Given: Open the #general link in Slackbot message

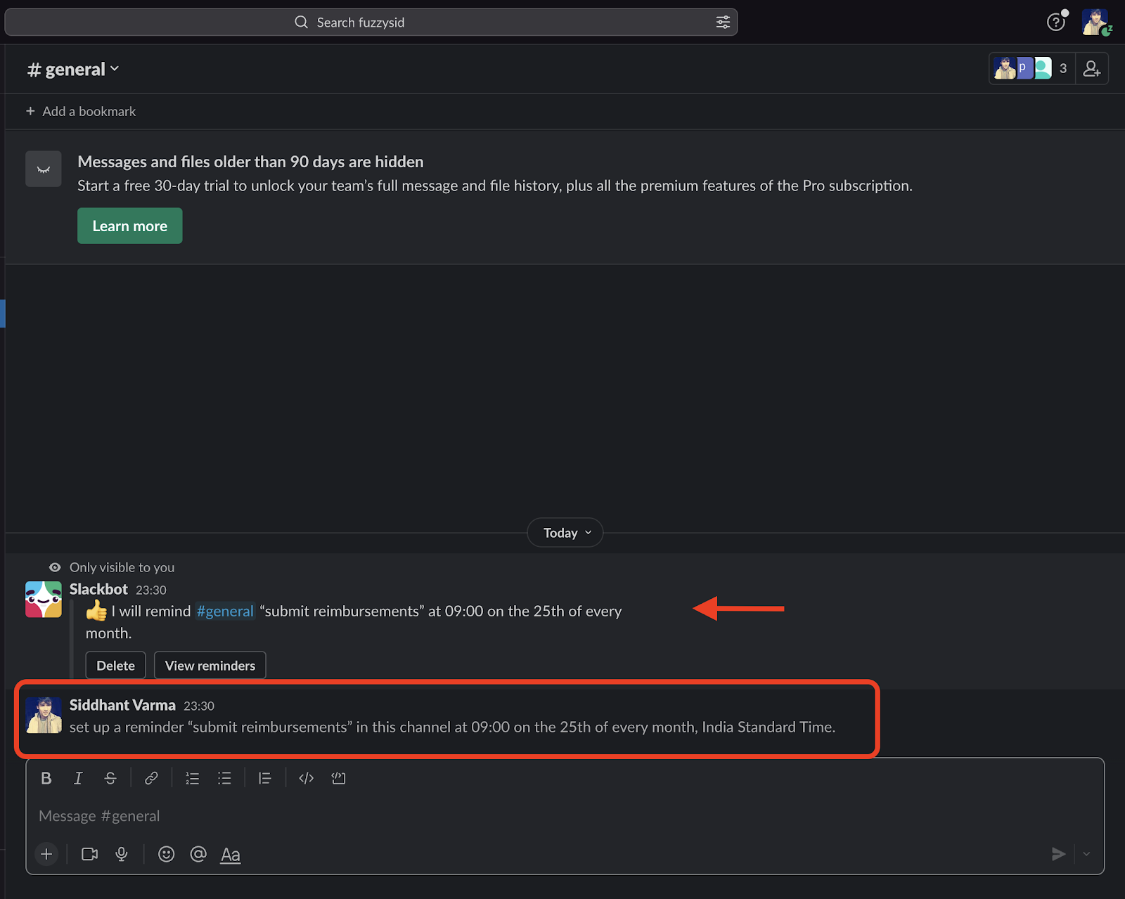Looking at the screenshot, I should point(225,612).
